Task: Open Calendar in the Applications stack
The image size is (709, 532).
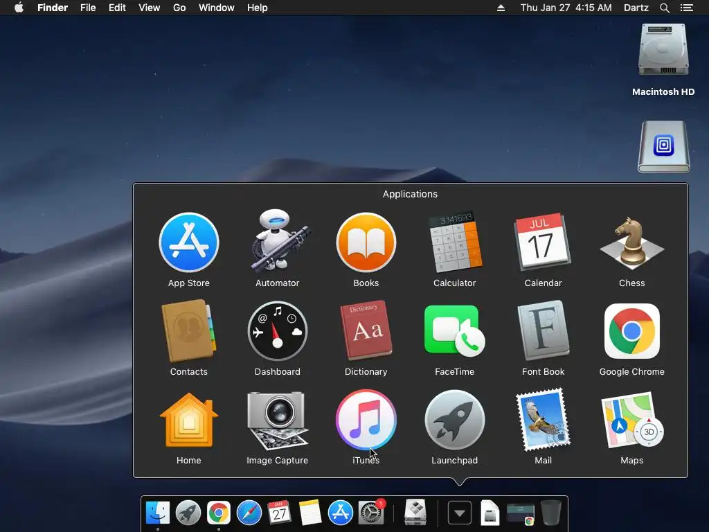Action: point(543,242)
